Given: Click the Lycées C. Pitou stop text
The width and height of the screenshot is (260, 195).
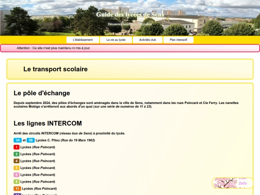Looking at the screenshot, I should [65, 140].
